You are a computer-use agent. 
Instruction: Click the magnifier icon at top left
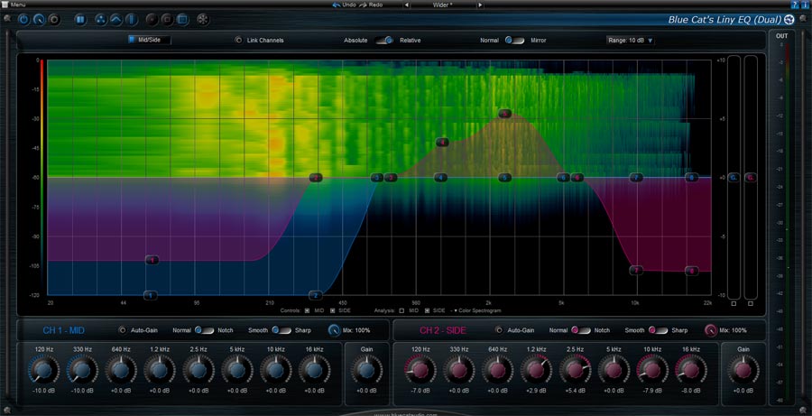[x=6, y=18]
